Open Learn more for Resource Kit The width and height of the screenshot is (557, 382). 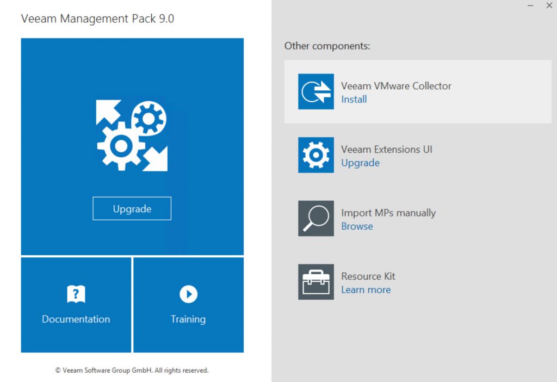click(x=366, y=289)
